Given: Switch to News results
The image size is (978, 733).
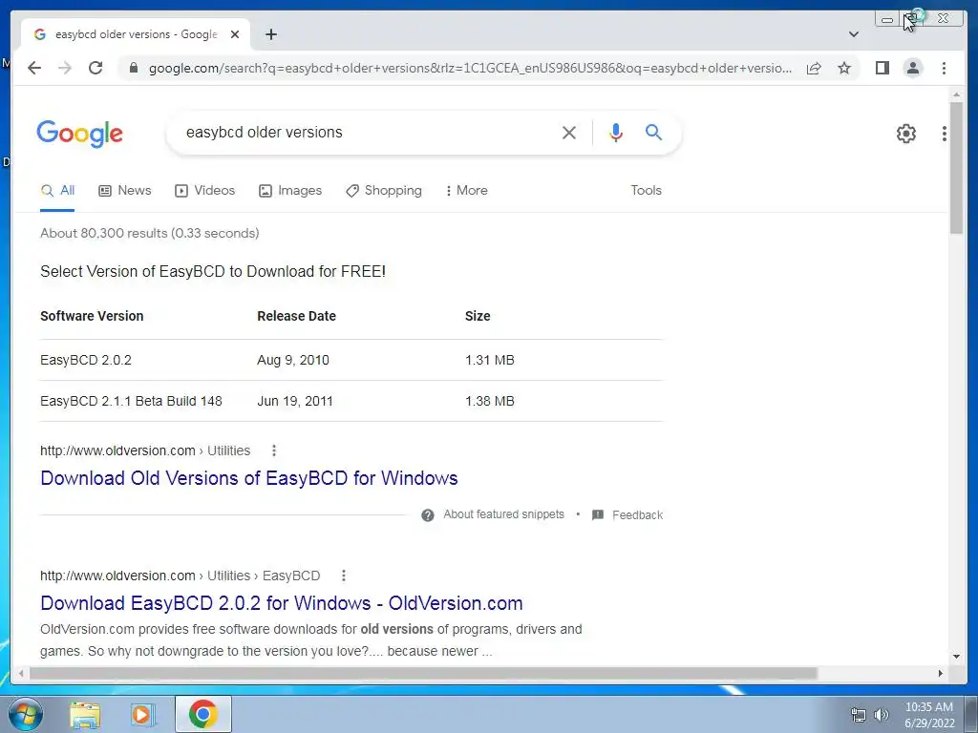Looking at the screenshot, I should 125,191.
